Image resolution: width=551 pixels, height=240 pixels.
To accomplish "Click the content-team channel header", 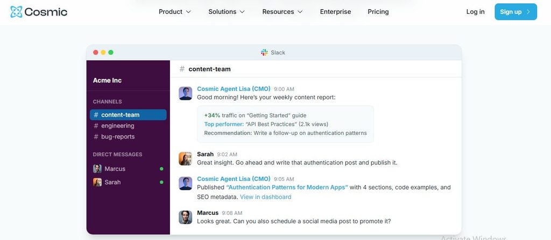I will 209,69.
